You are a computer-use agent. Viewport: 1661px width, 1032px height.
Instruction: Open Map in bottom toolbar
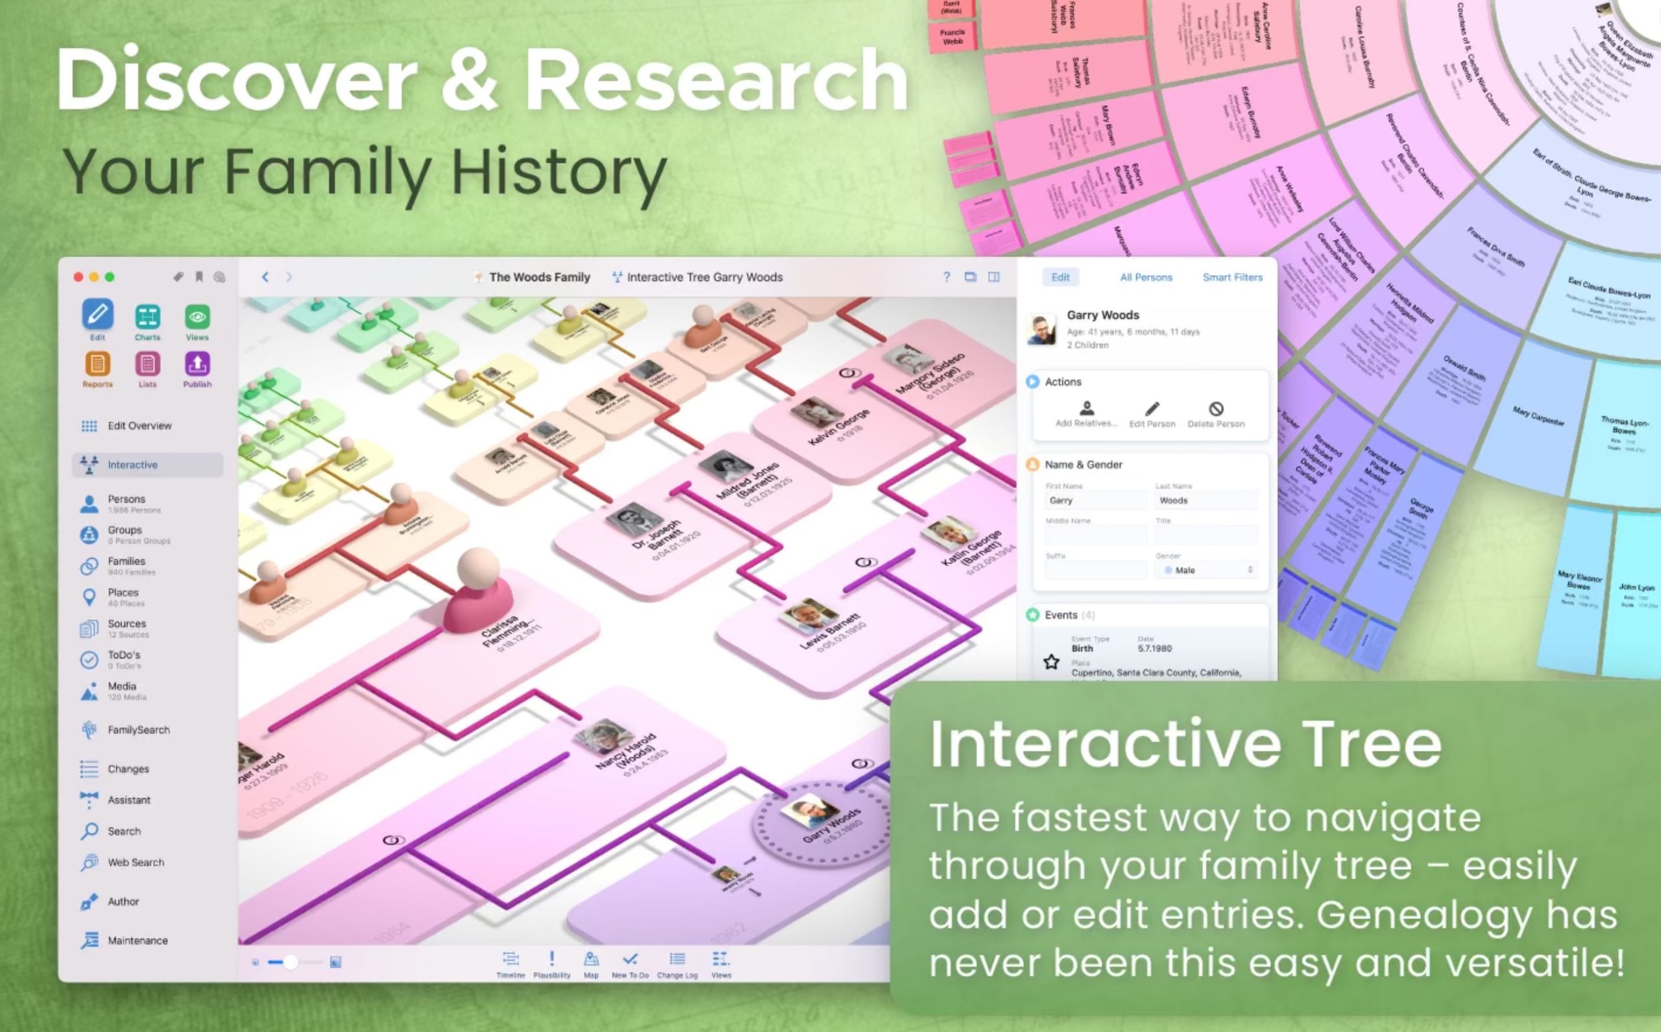pos(590,964)
